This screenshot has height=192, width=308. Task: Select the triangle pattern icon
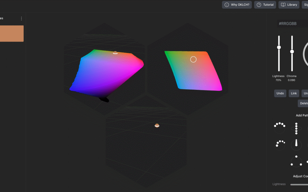tap(296, 161)
